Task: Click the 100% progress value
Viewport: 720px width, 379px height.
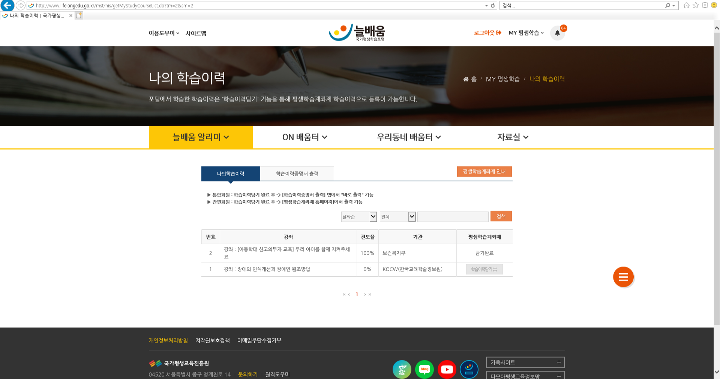Action: point(367,253)
